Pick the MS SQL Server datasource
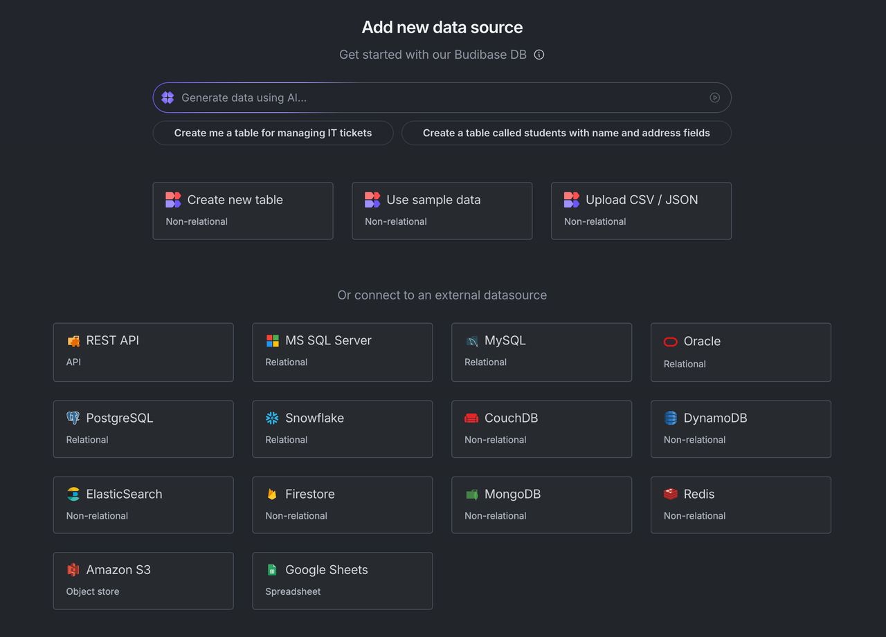This screenshot has height=637, width=886. (x=342, y=351)
